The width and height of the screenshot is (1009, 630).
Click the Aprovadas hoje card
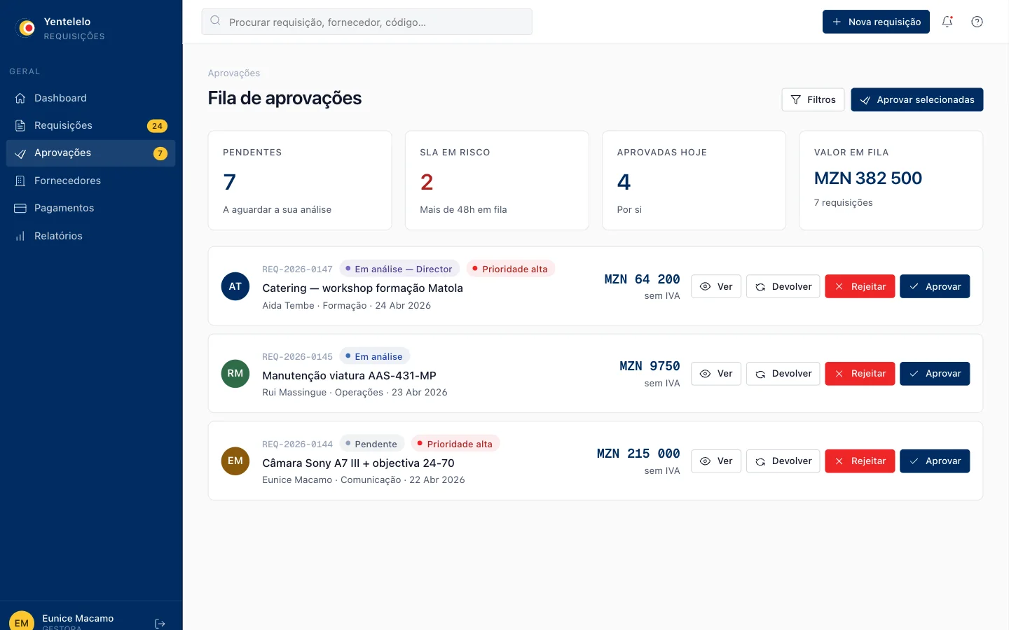[x=694, y=181]
